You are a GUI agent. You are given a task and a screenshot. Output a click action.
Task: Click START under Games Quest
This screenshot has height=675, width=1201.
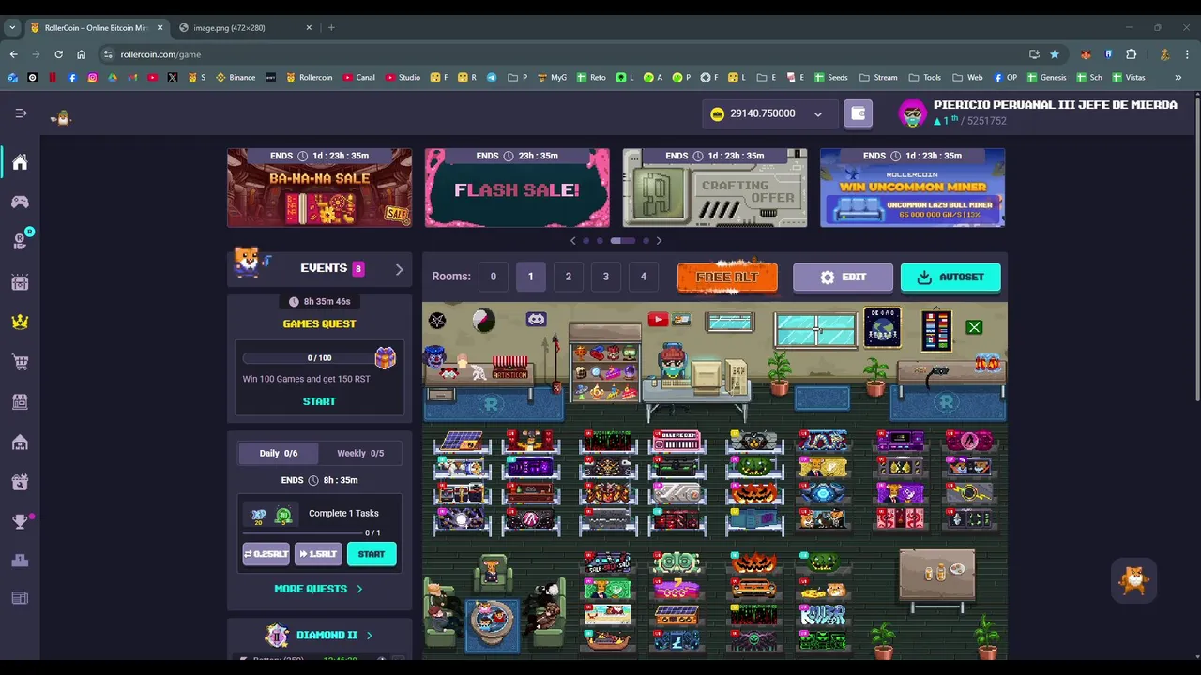pyautogui.click(x=319, y=401)
